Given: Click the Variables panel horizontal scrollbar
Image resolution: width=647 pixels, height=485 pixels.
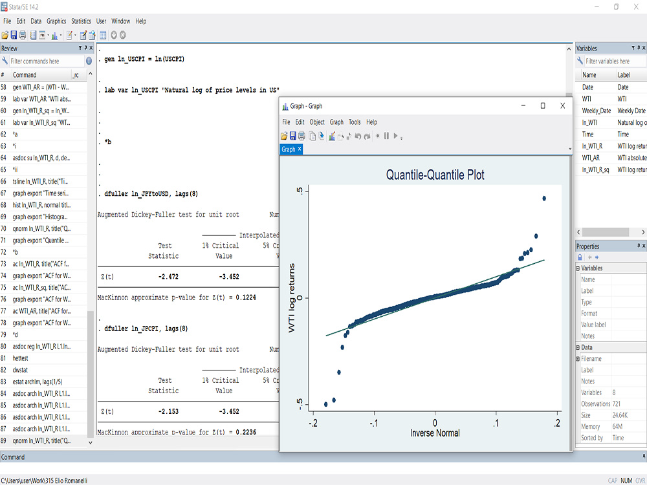Looking at the screenshot, I should pos(606,232).
